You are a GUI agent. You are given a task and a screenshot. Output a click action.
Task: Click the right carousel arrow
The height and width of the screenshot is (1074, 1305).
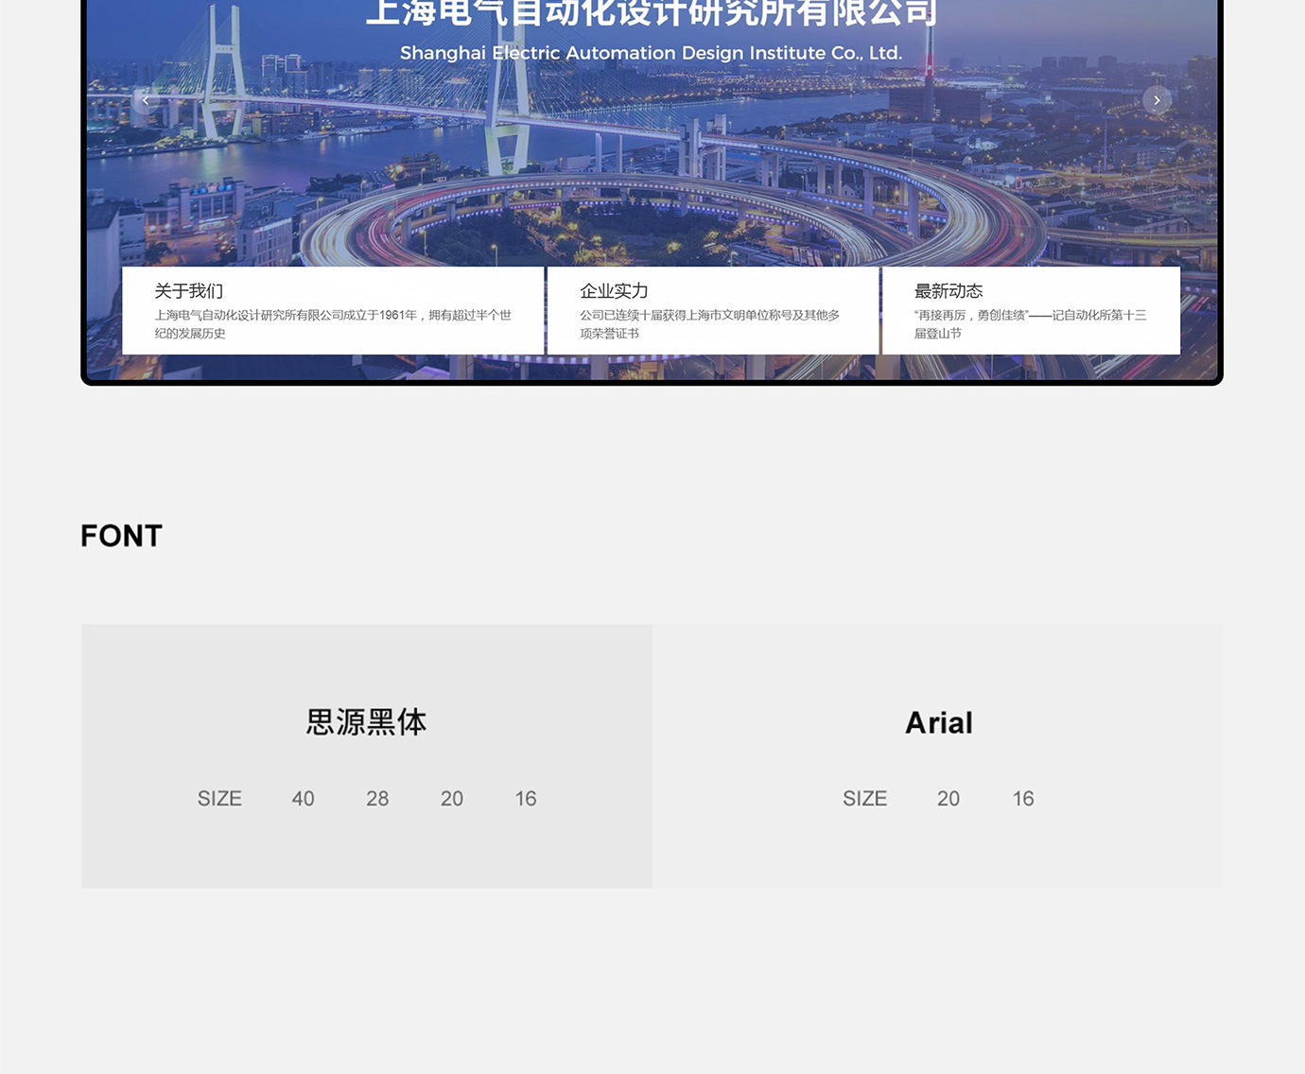click(1157, 99)
